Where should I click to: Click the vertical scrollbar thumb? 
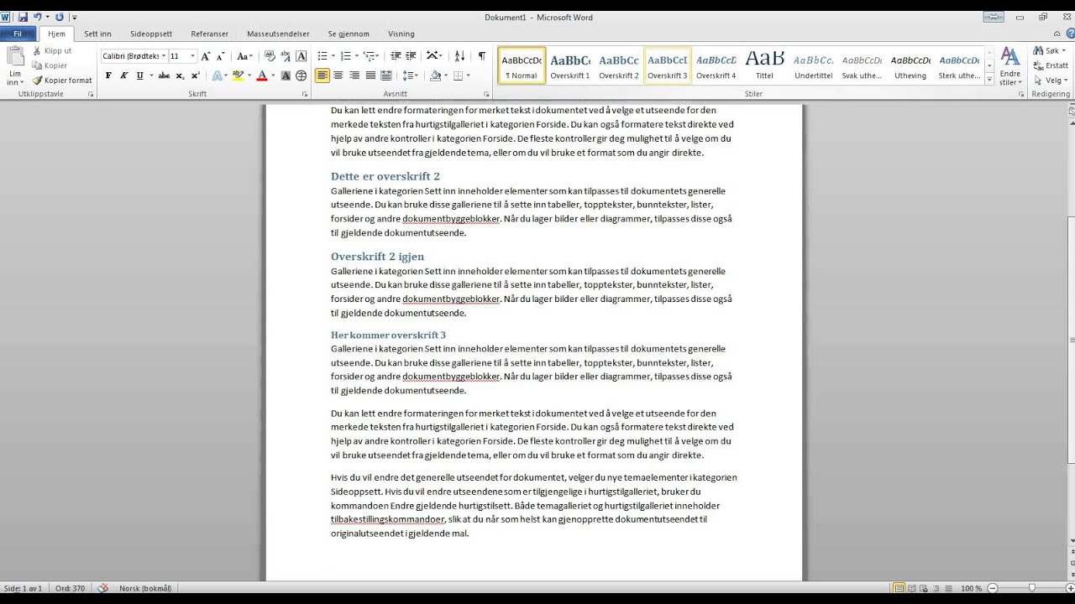tap(1071, 340)
